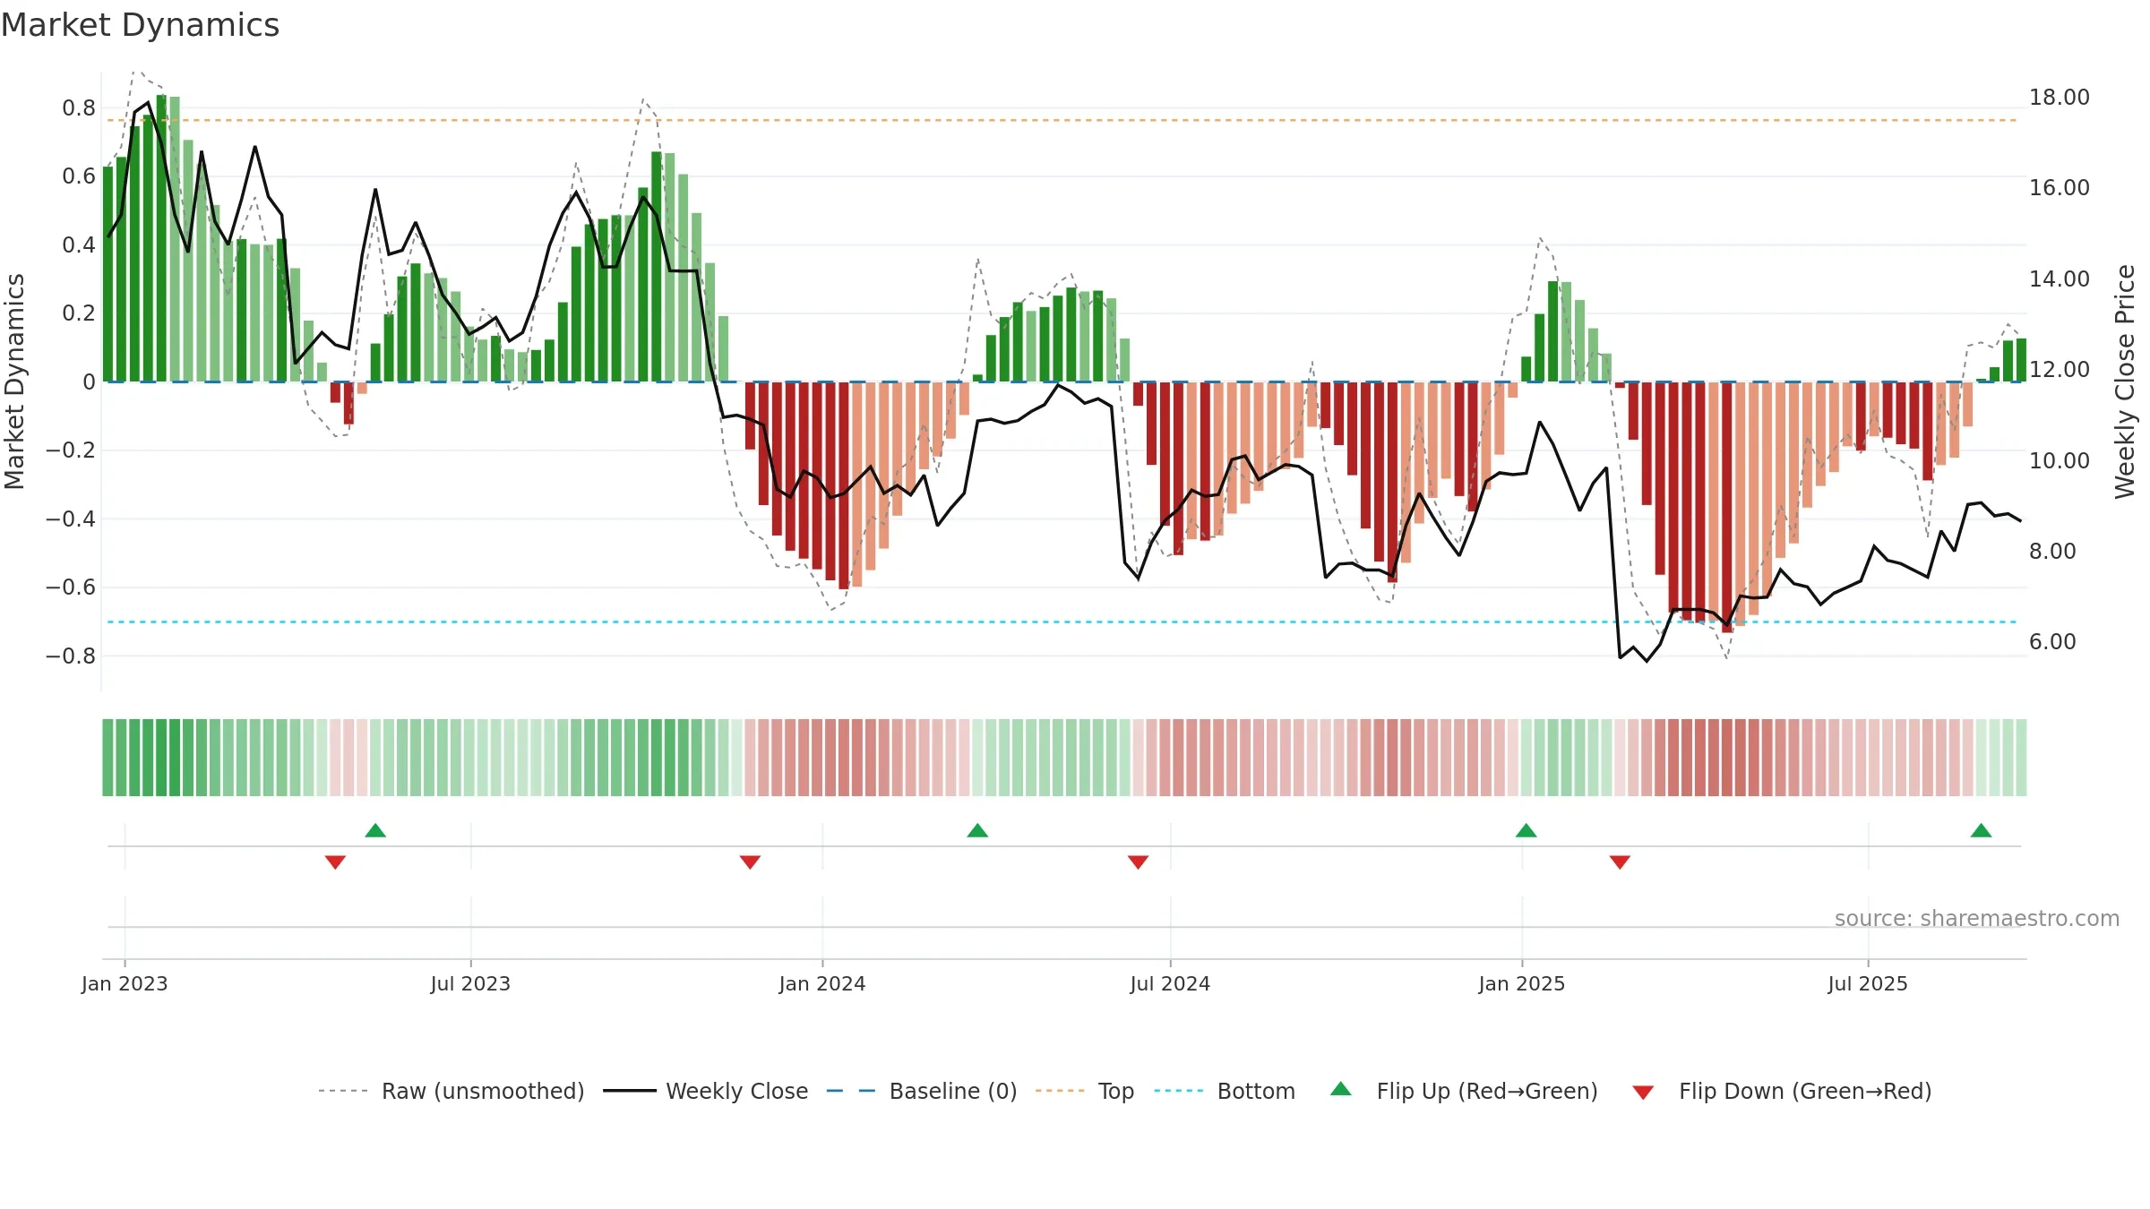Click Jan 2023 x-axis label
This screenshot has height=1209, width=2150.
[125, 983]
